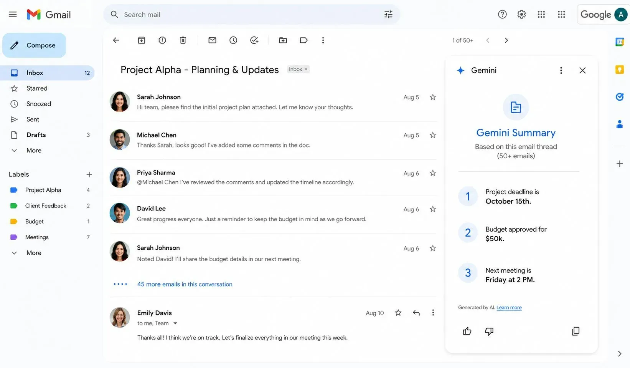Mark the conversation as unread
This screenshot has height=368, width=630.
coord(212,40)
